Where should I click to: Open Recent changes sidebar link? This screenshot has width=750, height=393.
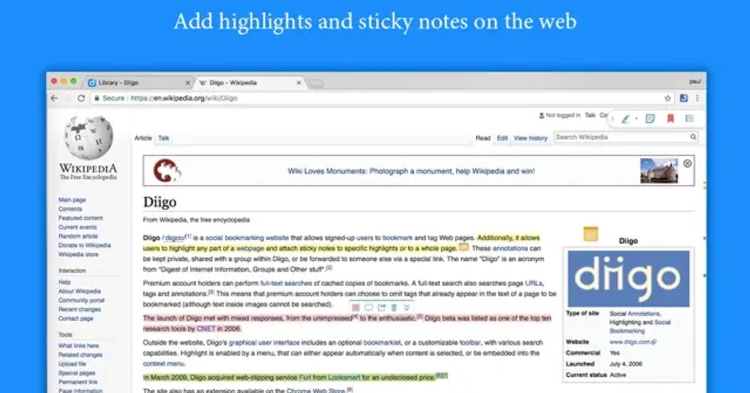[x=79, y=309]
